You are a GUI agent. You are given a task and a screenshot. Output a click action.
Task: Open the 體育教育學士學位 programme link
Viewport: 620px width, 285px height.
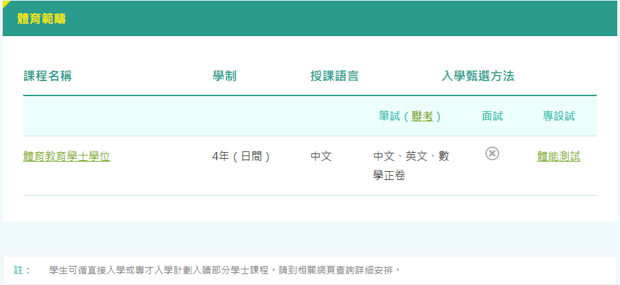click(66, 157)
